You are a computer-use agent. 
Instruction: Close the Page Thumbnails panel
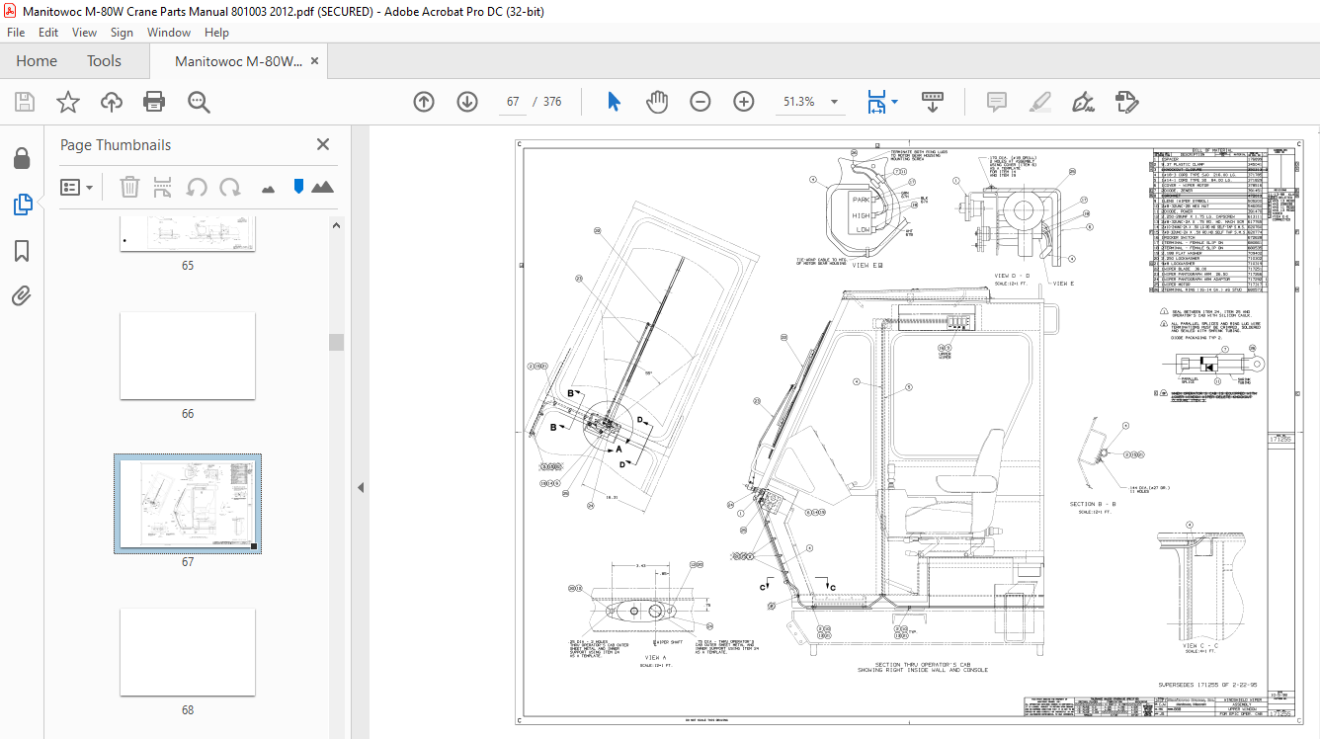coord(323,144)
